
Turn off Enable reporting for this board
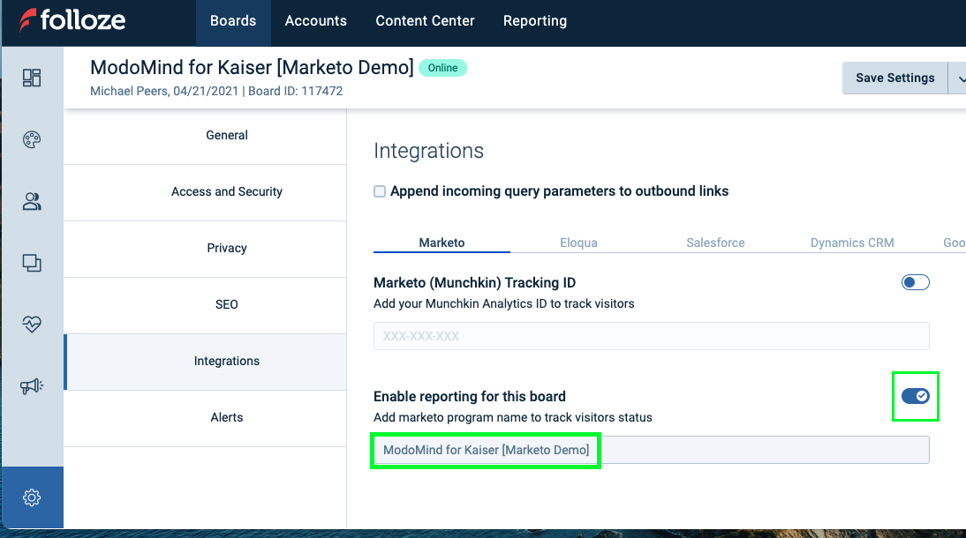click(915, 396)
